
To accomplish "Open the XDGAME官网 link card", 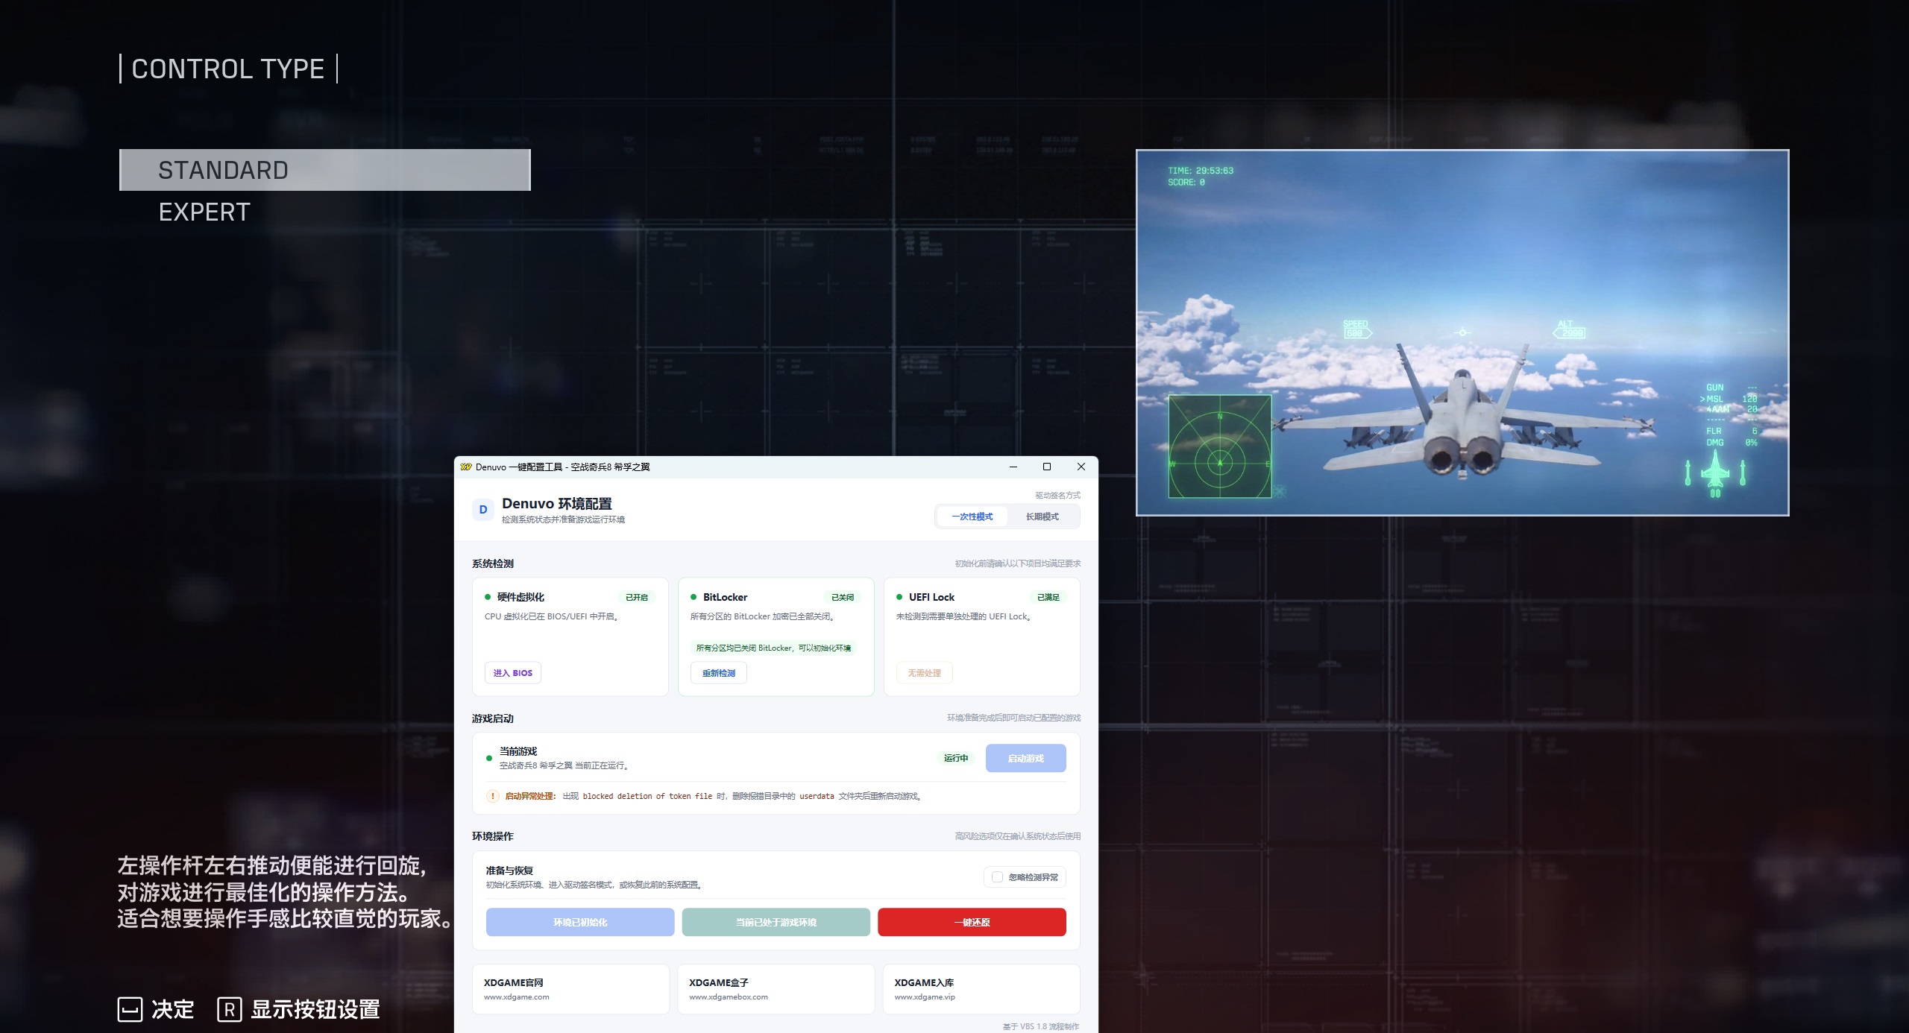I will [x=570, y=989].
